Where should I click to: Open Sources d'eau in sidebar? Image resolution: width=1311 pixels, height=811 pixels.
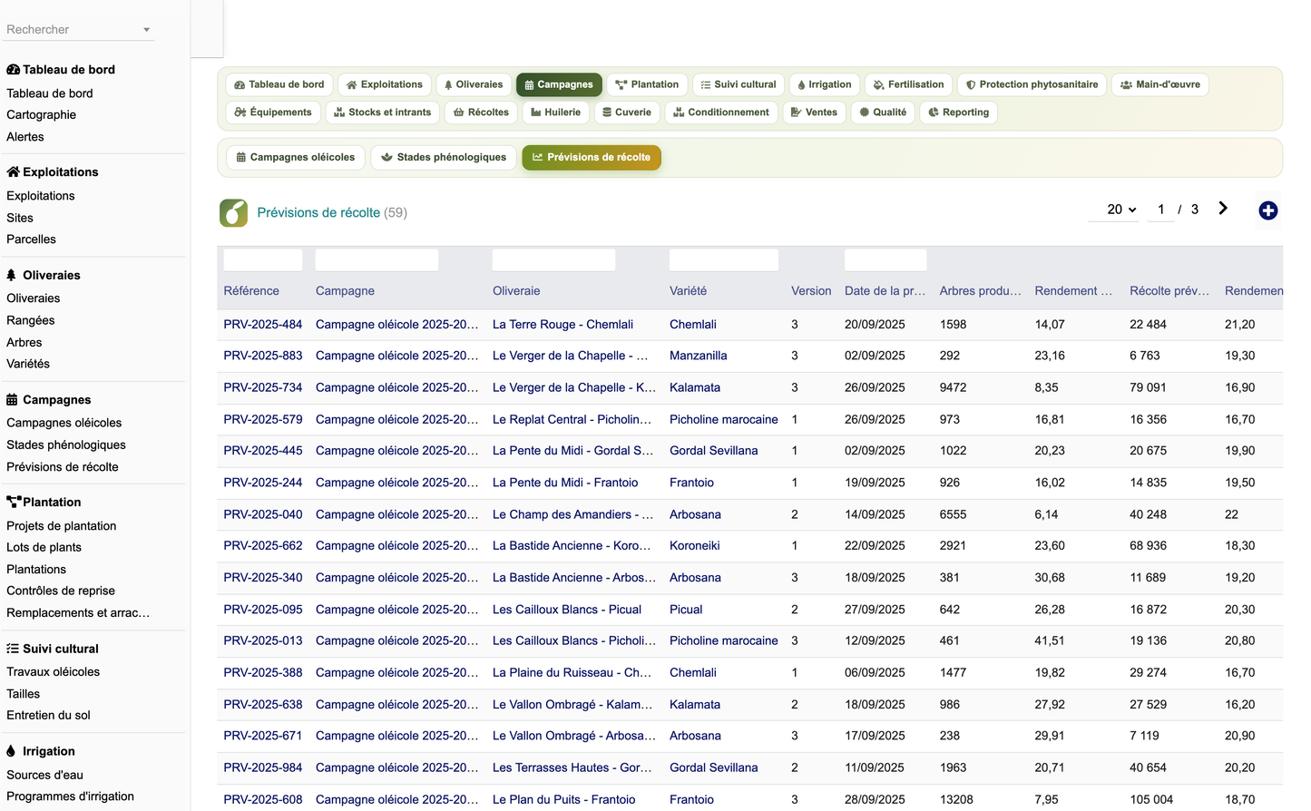click(44, 776)
